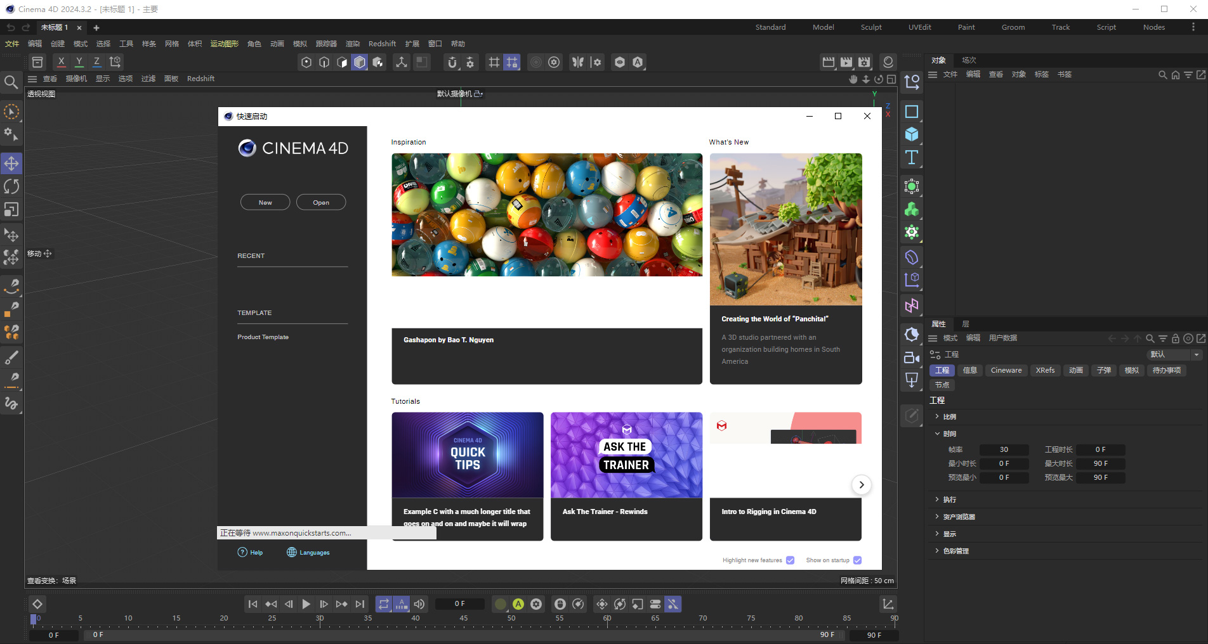Open the Gashapon inspiration thumbnail
The height and width of the screenshot is (644, 1208).
(x=547, y=215)
